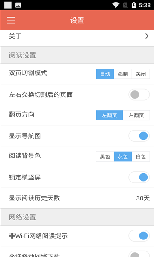Viewport: 154px width, 257px height.
Task: Tap the no-SIM signal icon
Action: [x=125, y=5]
